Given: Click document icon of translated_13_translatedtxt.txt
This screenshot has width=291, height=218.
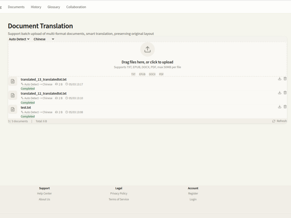Looking at the screenshot, I should [13, 81].
